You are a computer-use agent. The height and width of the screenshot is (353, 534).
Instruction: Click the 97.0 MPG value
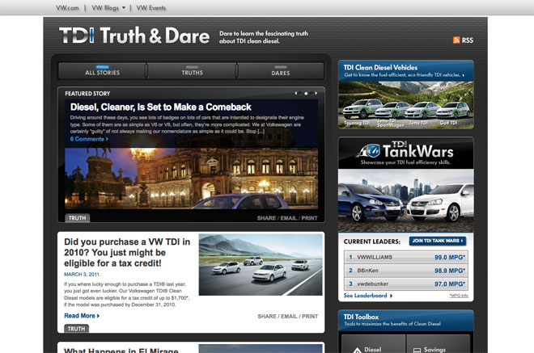450,284
